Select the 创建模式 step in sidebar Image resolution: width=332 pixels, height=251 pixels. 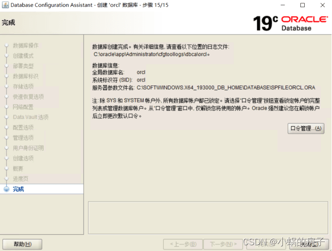[x=23, y=56]
